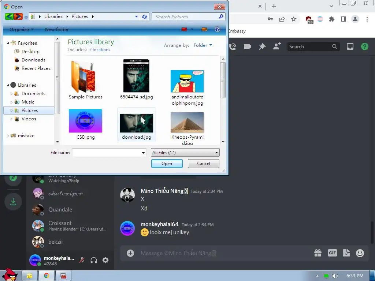Toggle the preview pane icon

(204, 29)
